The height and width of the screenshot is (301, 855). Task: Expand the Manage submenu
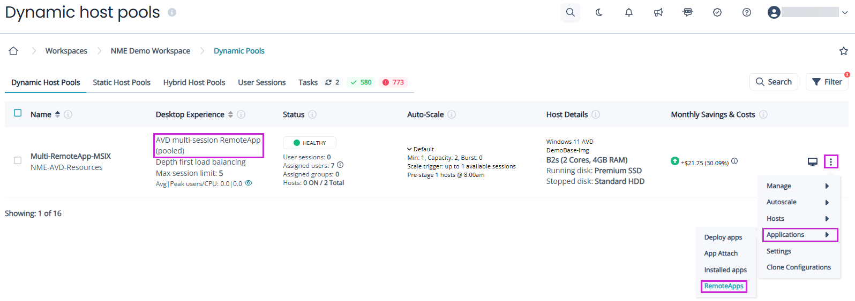pos(798,186)
